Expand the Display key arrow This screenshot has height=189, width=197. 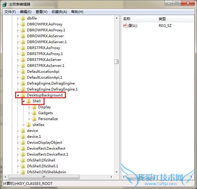point(29,107)
